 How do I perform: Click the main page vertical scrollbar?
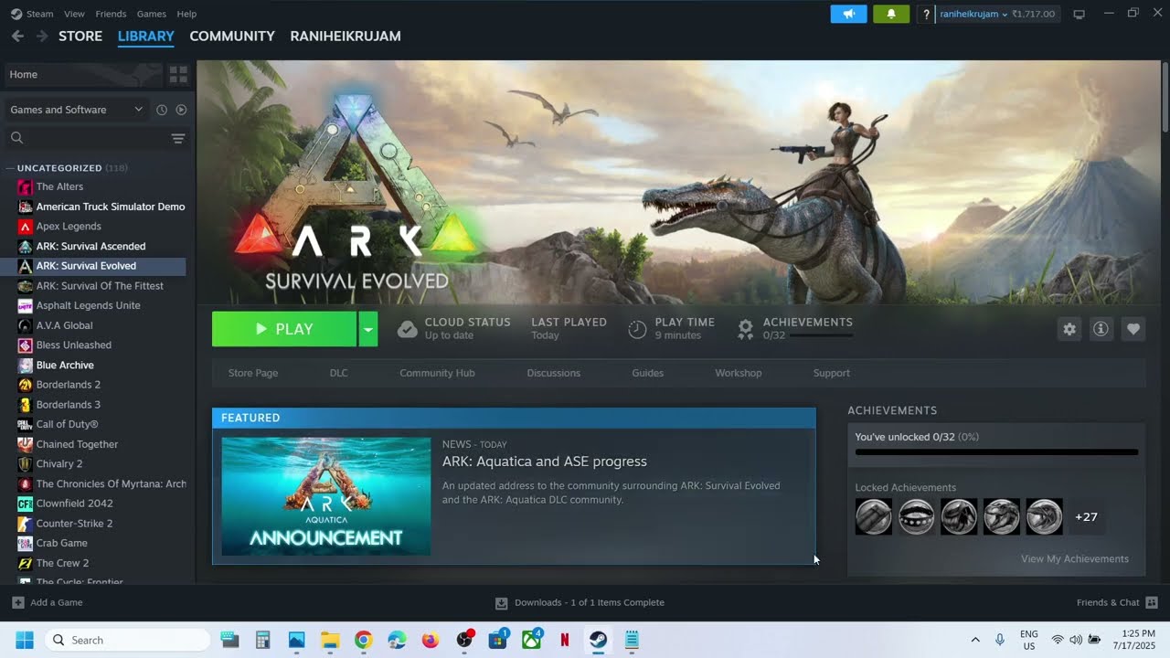point(1165,96)
